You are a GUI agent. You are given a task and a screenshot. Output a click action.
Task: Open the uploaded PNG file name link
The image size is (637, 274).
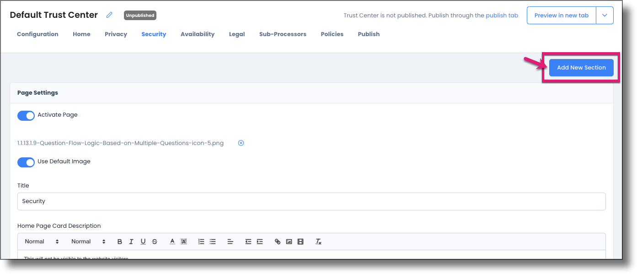tap(121, 143)
